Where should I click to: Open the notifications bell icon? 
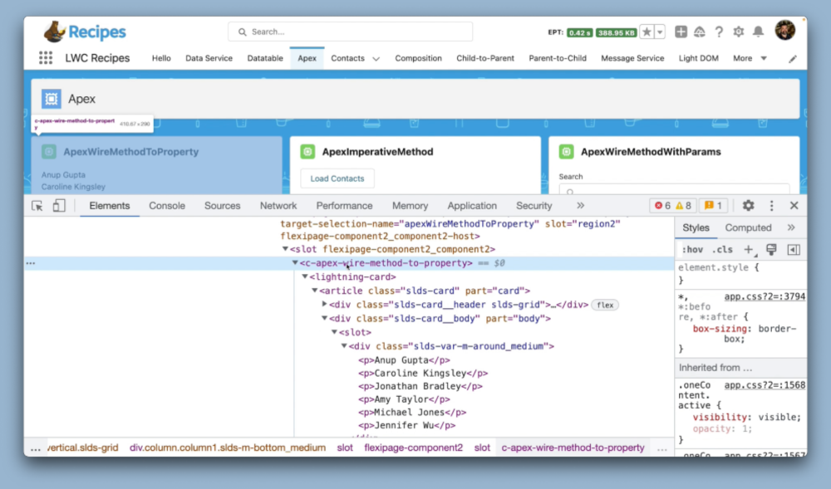click(x=759, y=32)
